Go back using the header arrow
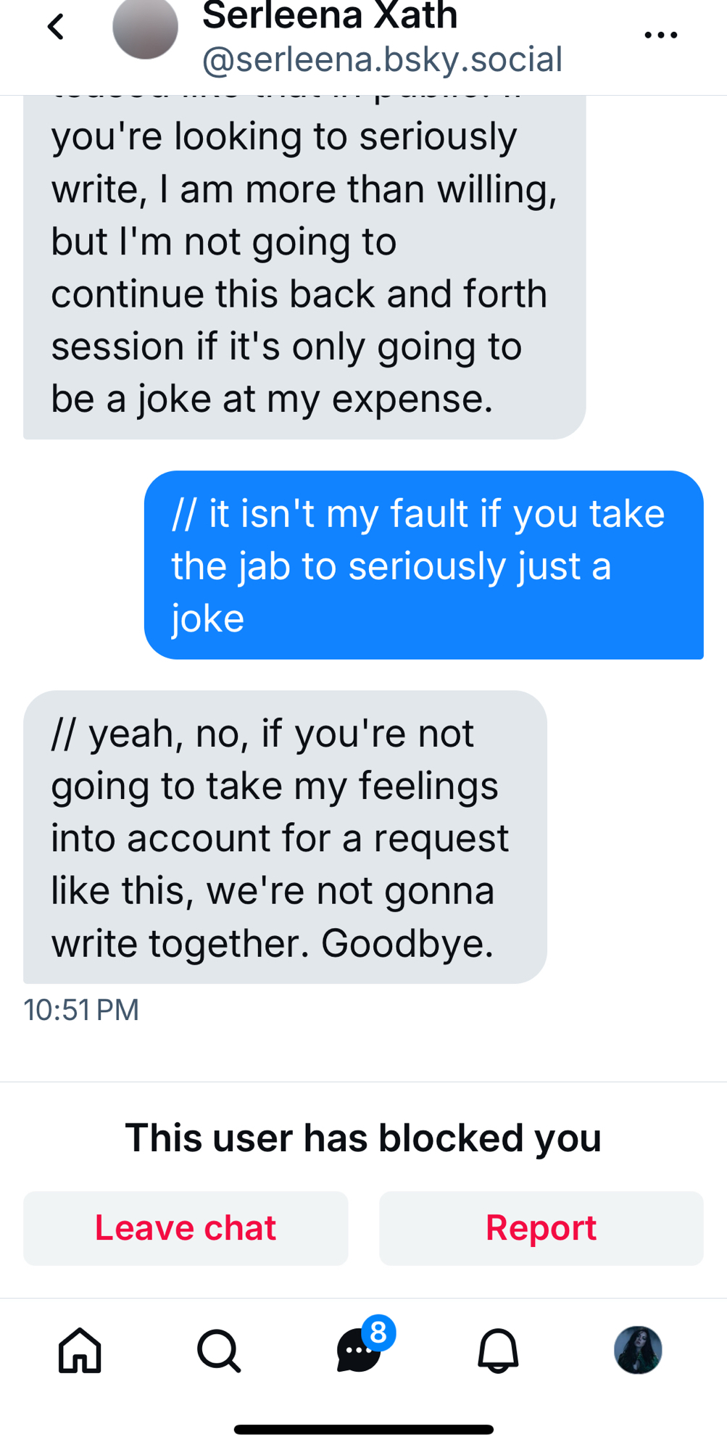The width and height of the screenshot is (727, 1450). pos(56,28)
